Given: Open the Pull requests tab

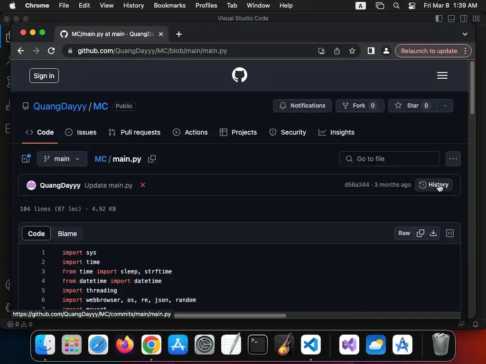Looking at the screenshot, I should tap(134, 132).
